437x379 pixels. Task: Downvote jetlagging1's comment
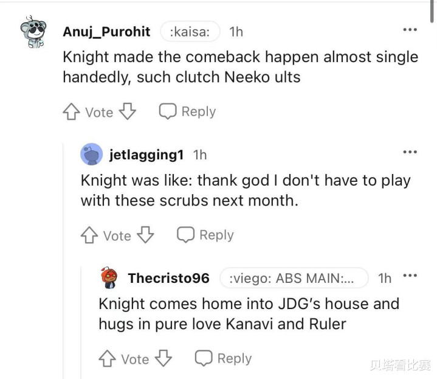pyautogui.click(x=145, y=235)
